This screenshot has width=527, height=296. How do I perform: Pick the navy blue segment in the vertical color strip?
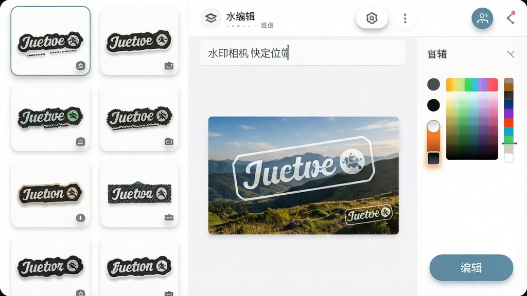coord(508,104)
